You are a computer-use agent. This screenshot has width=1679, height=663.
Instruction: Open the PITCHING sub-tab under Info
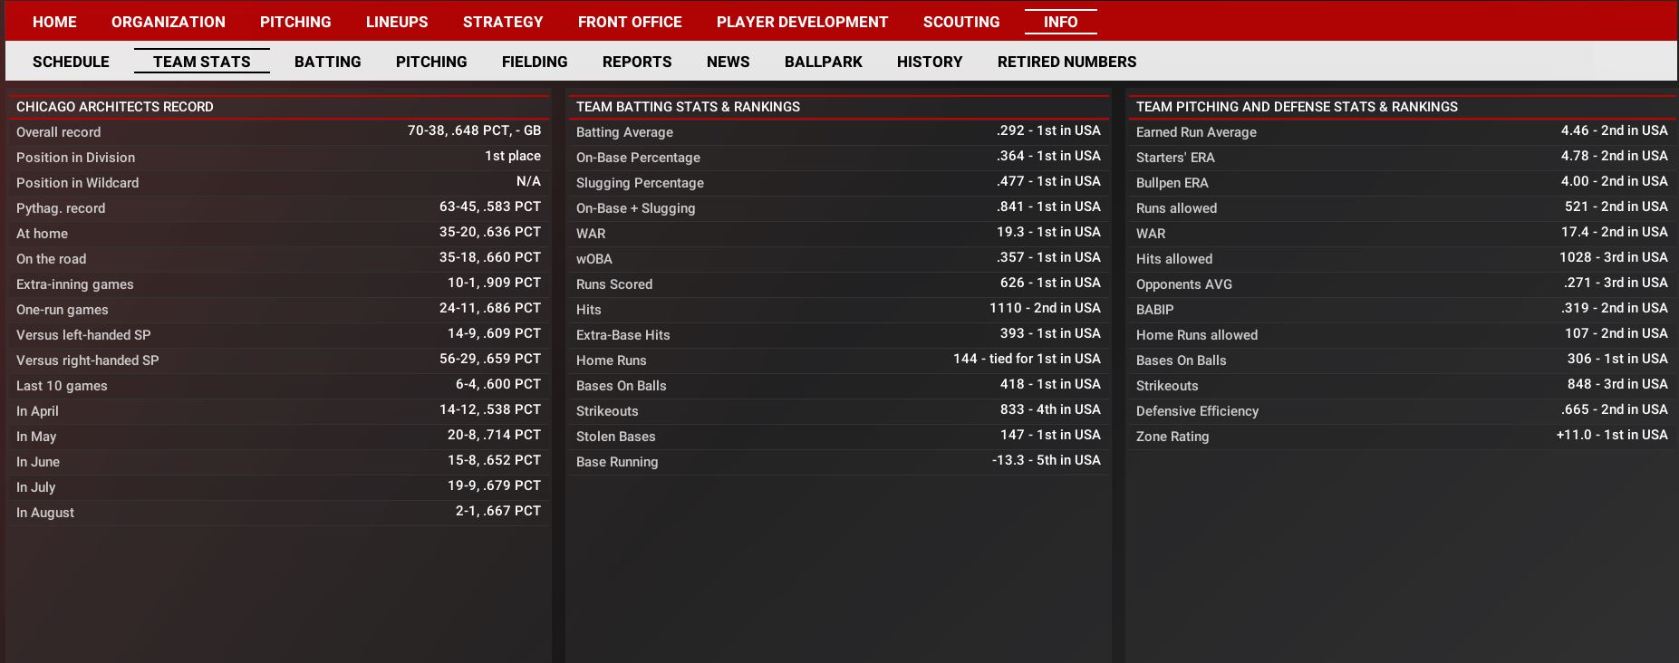point(431,62)
